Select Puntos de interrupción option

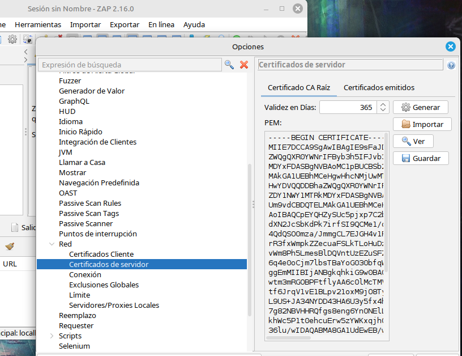(x=98, y=234)
